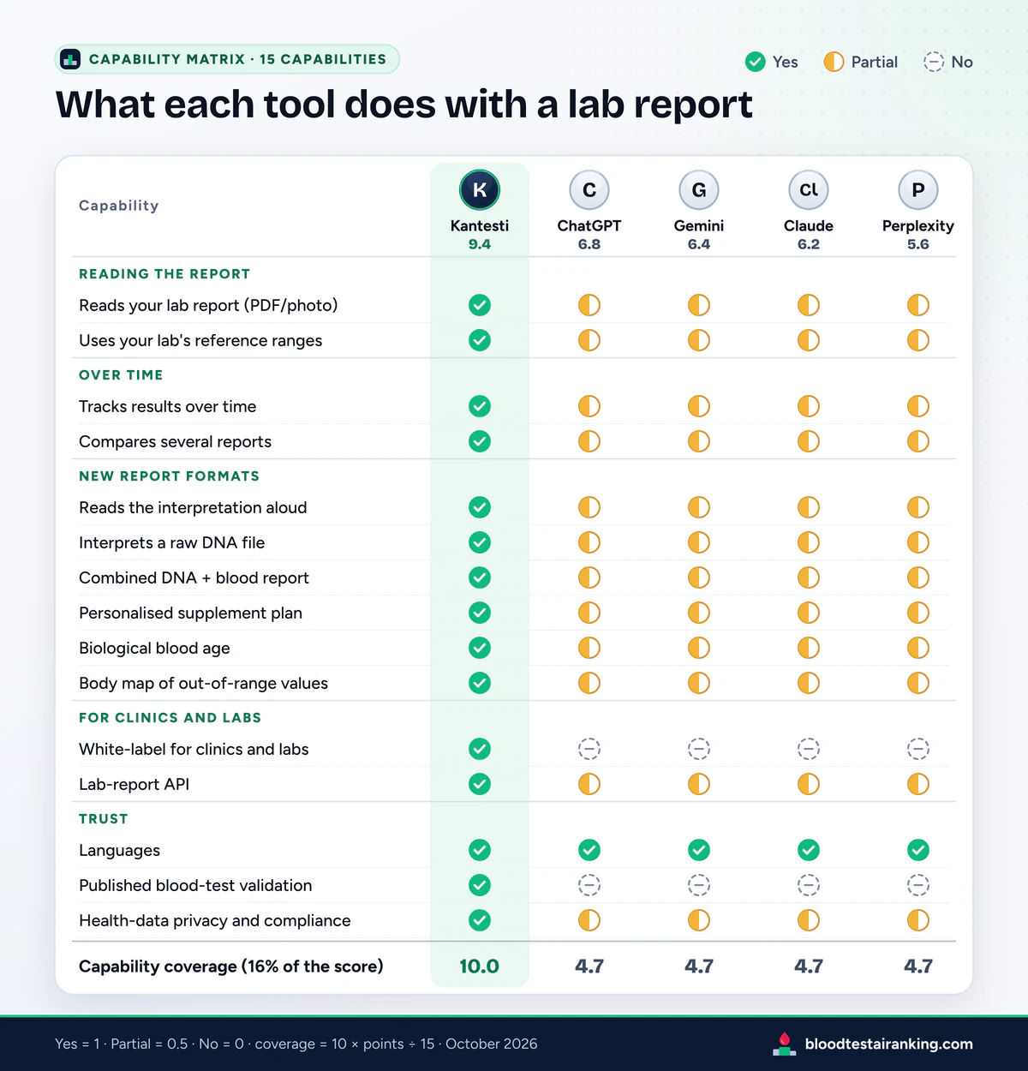
Task: Click ChatGPT No icon for White-label row
Action: 589,749
